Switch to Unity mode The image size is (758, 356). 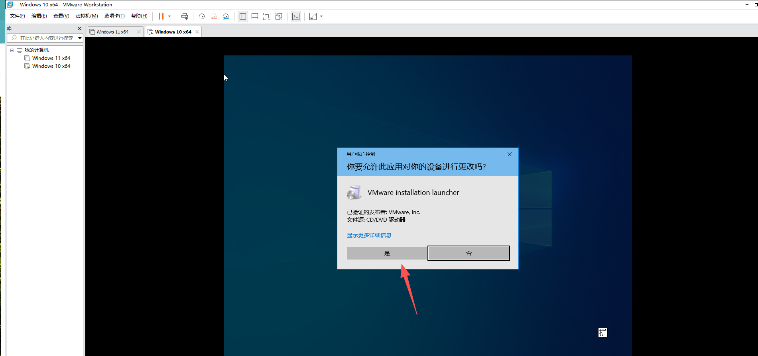coord(279,16)
